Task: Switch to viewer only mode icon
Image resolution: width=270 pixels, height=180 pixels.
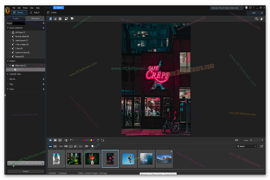Action: (55, 19)
